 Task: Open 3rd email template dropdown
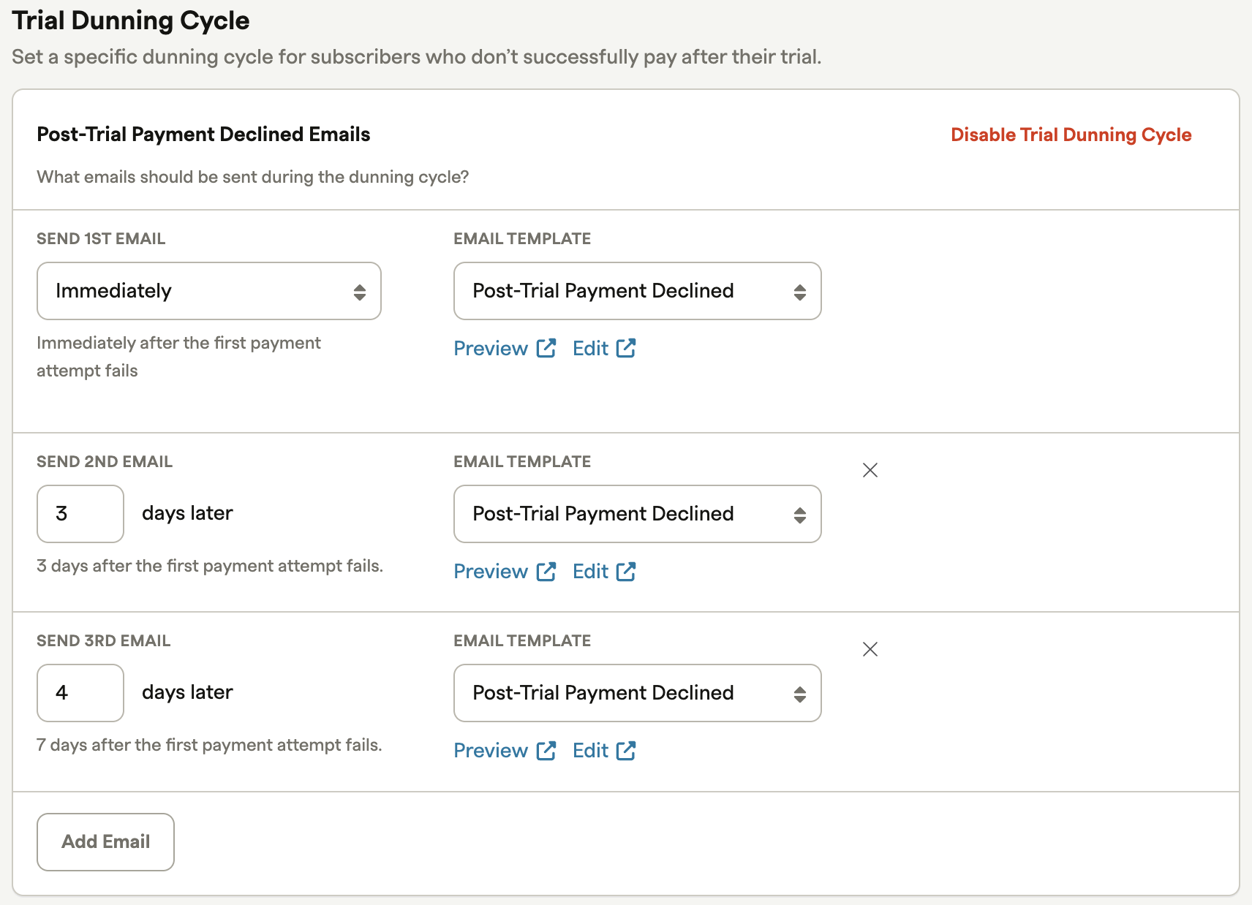[x=637, y=693]
